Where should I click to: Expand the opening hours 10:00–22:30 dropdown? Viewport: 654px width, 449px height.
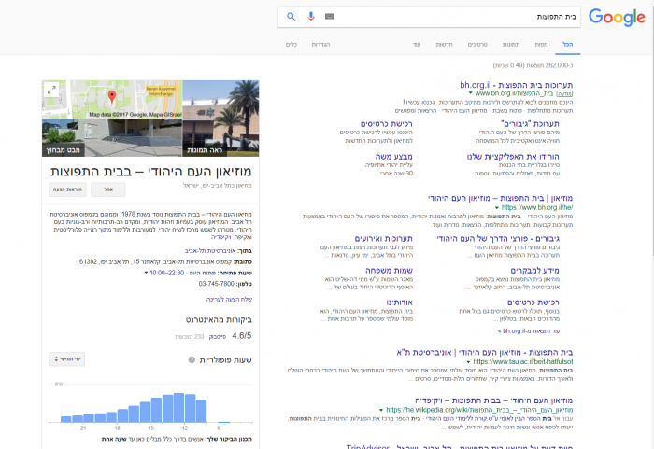point(147,273)
